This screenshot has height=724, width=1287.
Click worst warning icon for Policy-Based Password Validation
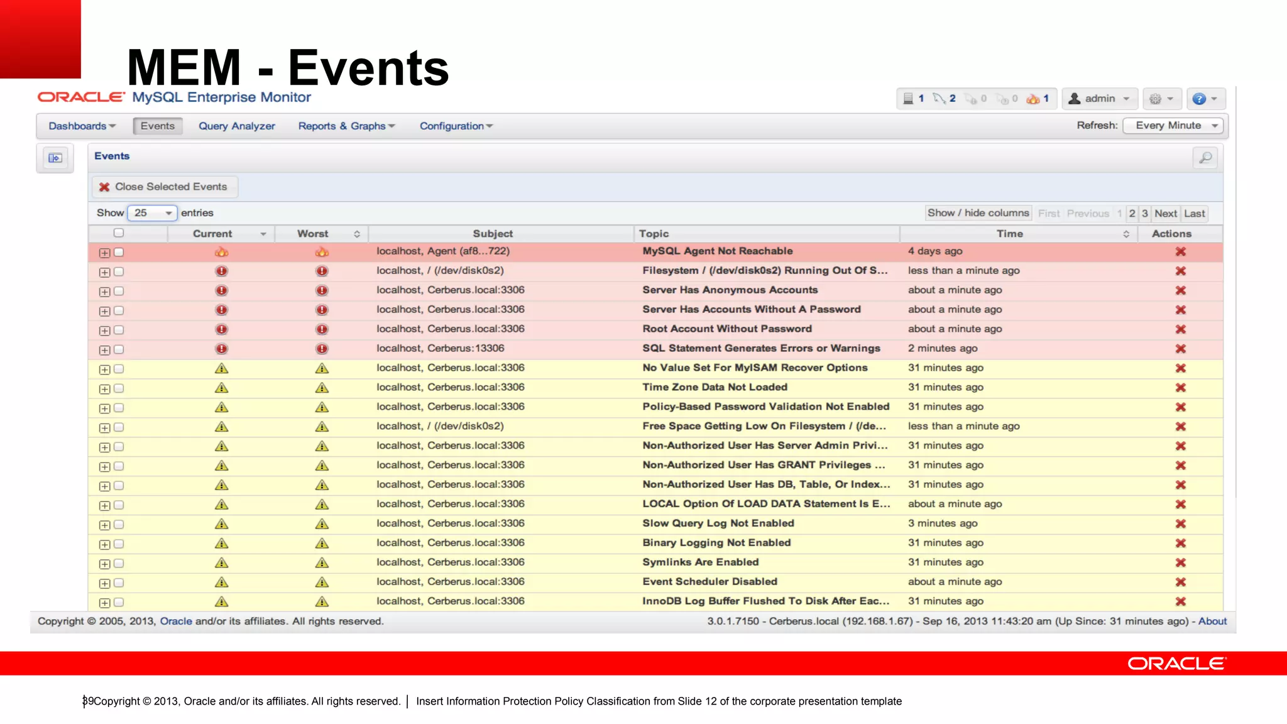pos(322,407)
